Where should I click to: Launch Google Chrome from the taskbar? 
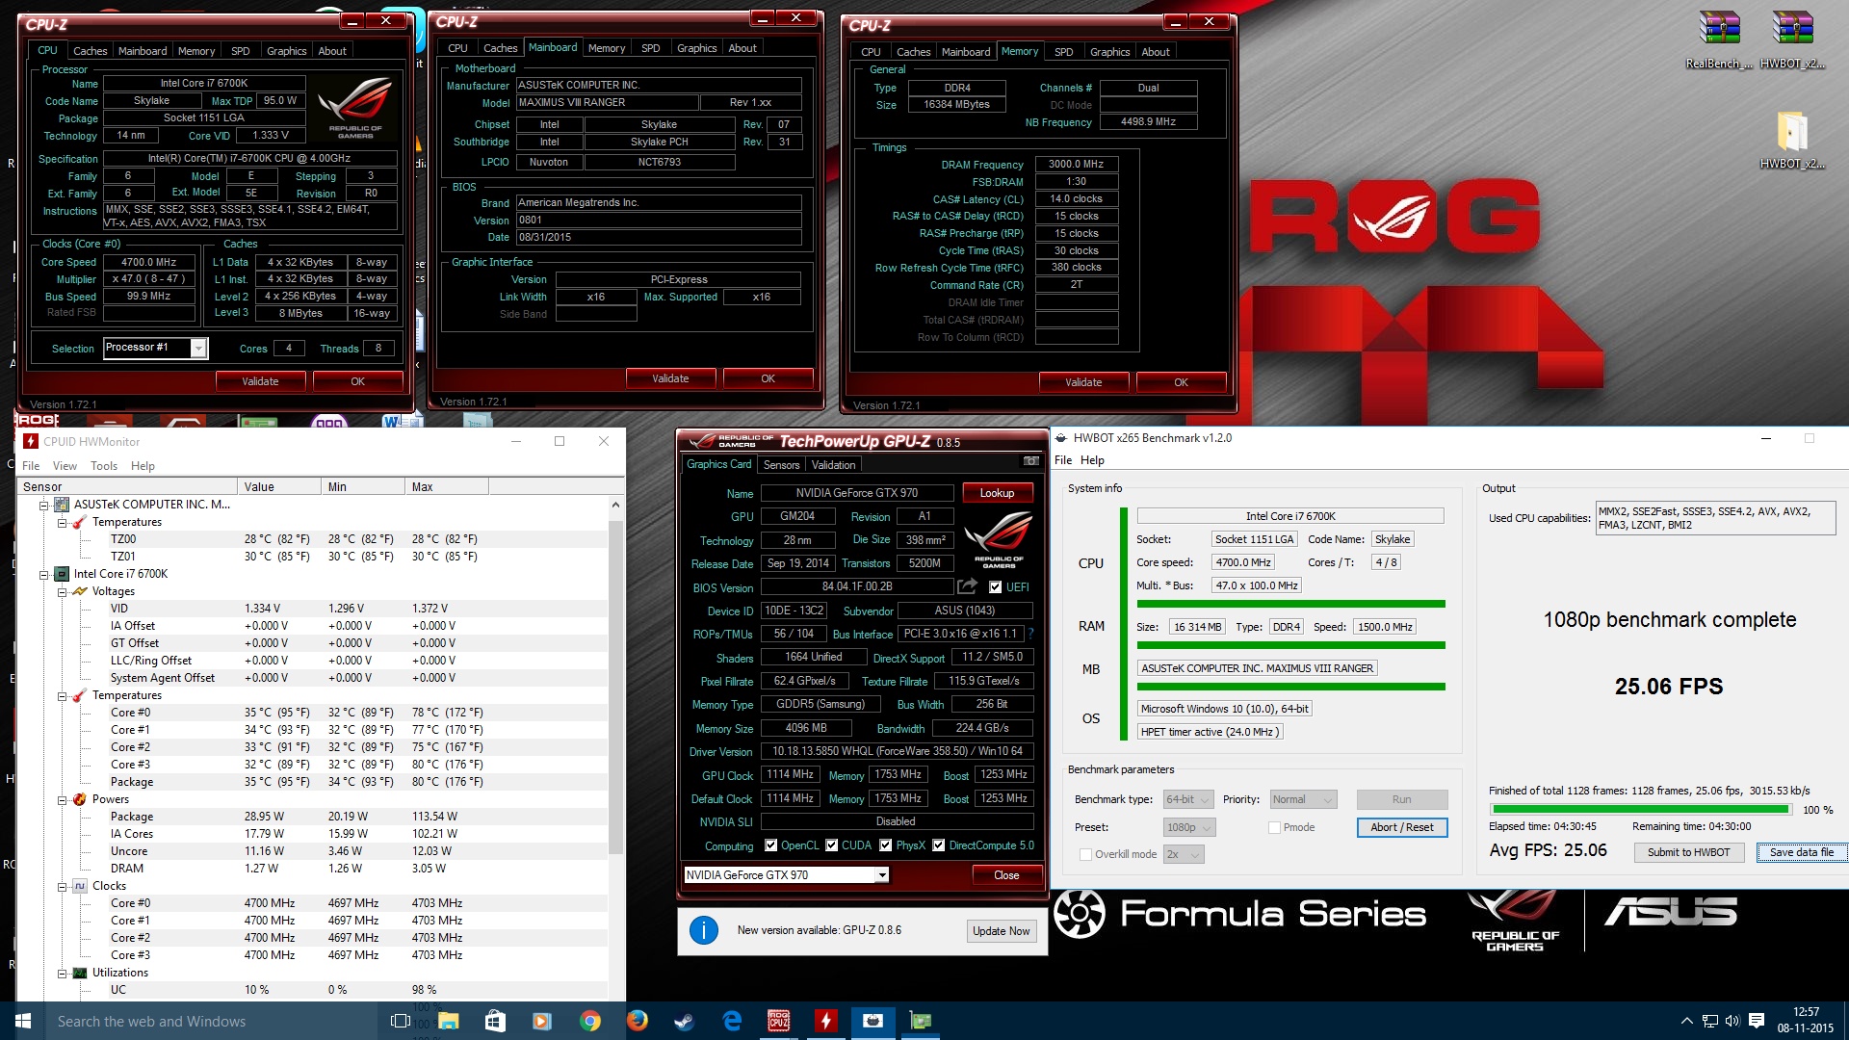[x=590, y=1021]
